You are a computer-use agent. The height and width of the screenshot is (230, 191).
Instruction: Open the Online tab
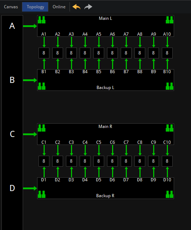pos(59,7)
